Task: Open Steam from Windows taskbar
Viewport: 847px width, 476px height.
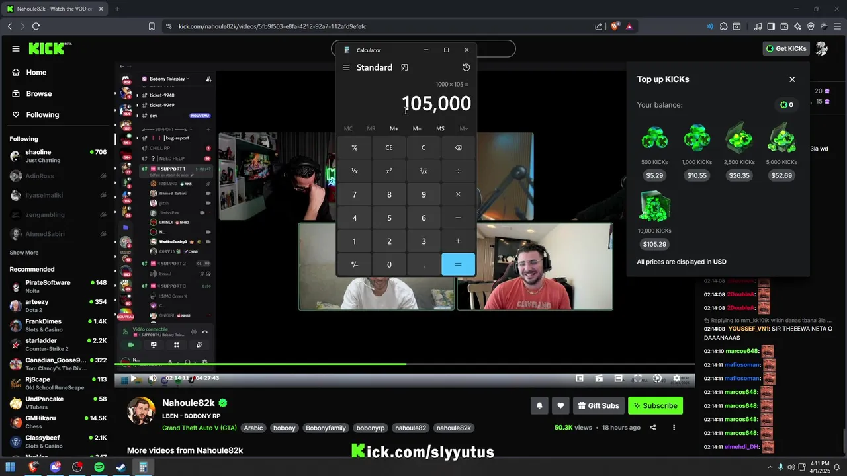Action: 121,467
